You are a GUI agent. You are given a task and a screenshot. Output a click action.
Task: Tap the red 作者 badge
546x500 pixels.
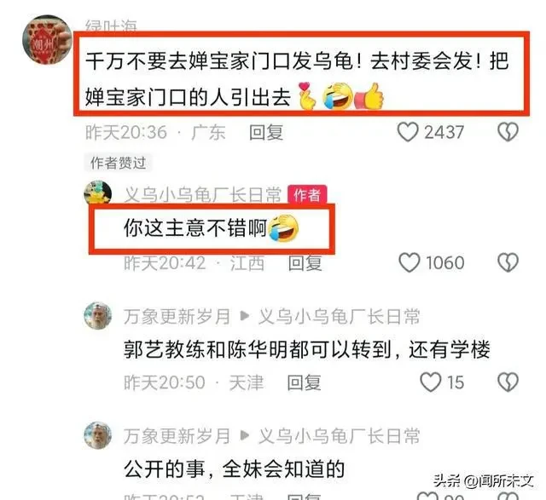[x=307, y=194]
